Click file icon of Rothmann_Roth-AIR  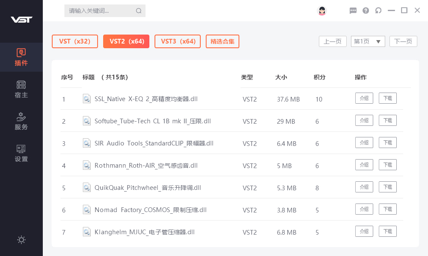point(87,165)
